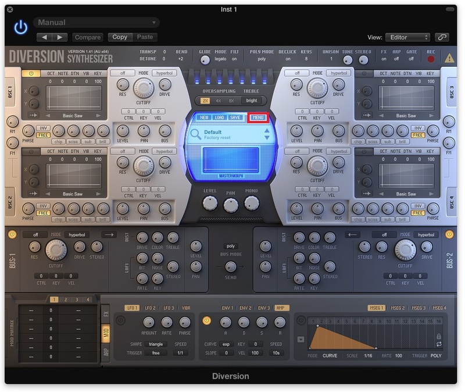Open the MENU button in display

tap(257, 117)
